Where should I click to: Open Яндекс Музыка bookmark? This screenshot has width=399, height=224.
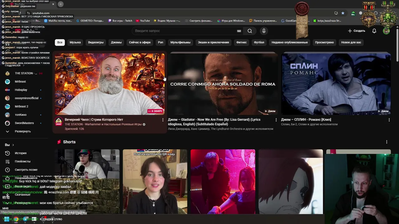point(167,21)
